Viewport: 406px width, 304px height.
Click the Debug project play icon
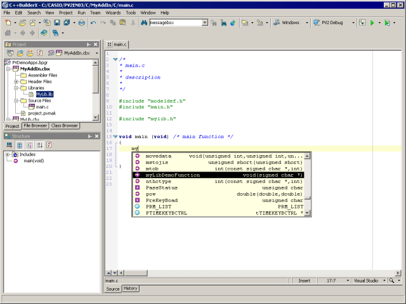(x=387, y=23)
